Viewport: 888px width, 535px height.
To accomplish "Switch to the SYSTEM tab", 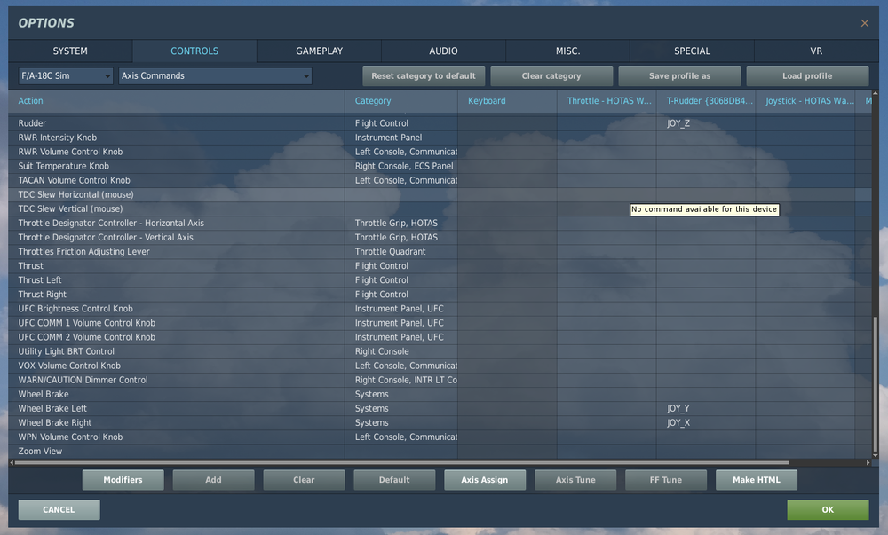I will (70, 51).
